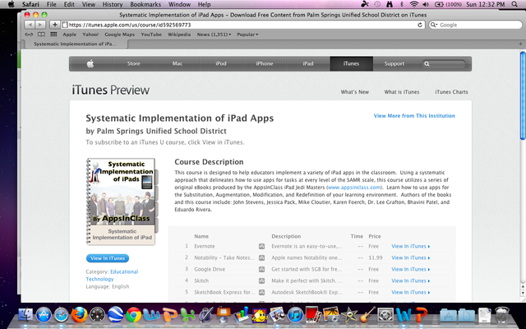Click View In iTunes link for Evernote
The image size is (526, 329).
411,246
